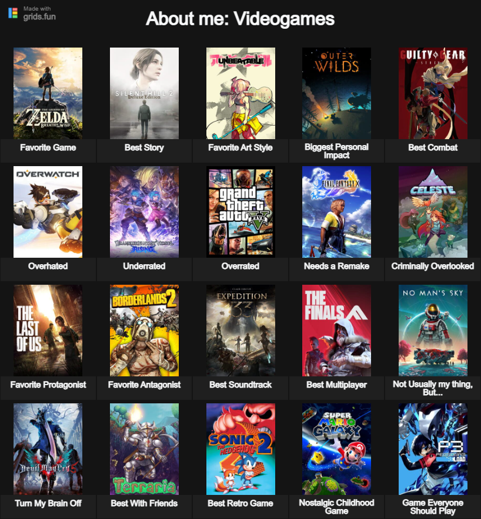The image size is (481, 519).
Task: Select the No Man's Sky cover
Action: click(433, 331)
